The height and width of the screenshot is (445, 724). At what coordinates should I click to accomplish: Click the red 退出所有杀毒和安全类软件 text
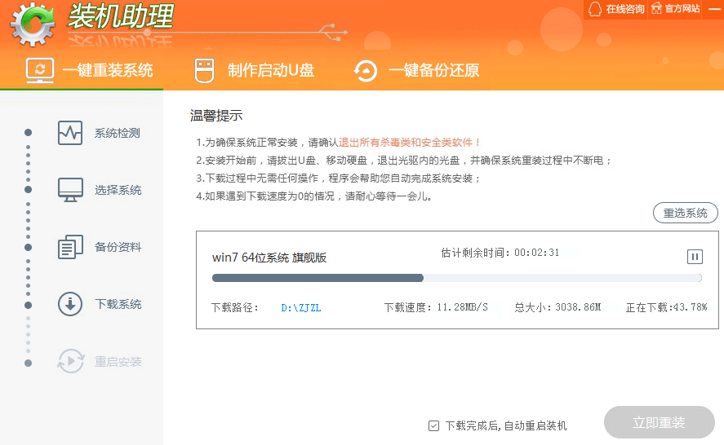click(410, 142)
